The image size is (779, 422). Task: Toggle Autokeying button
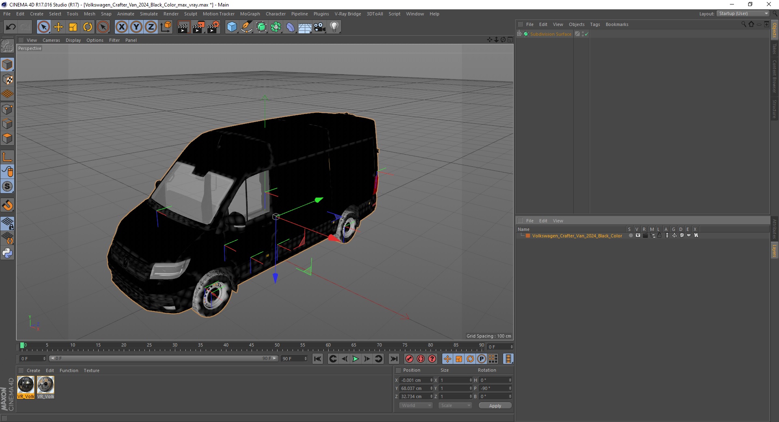point(421,359)
